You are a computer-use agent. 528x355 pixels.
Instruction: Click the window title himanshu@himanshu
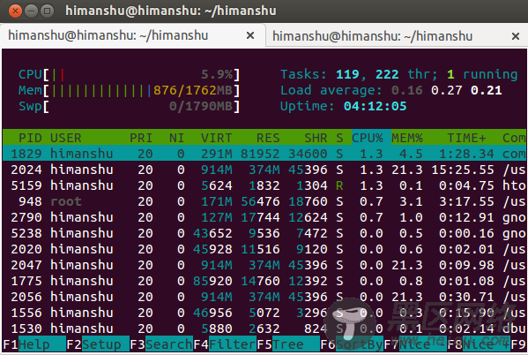click(171, 11)
